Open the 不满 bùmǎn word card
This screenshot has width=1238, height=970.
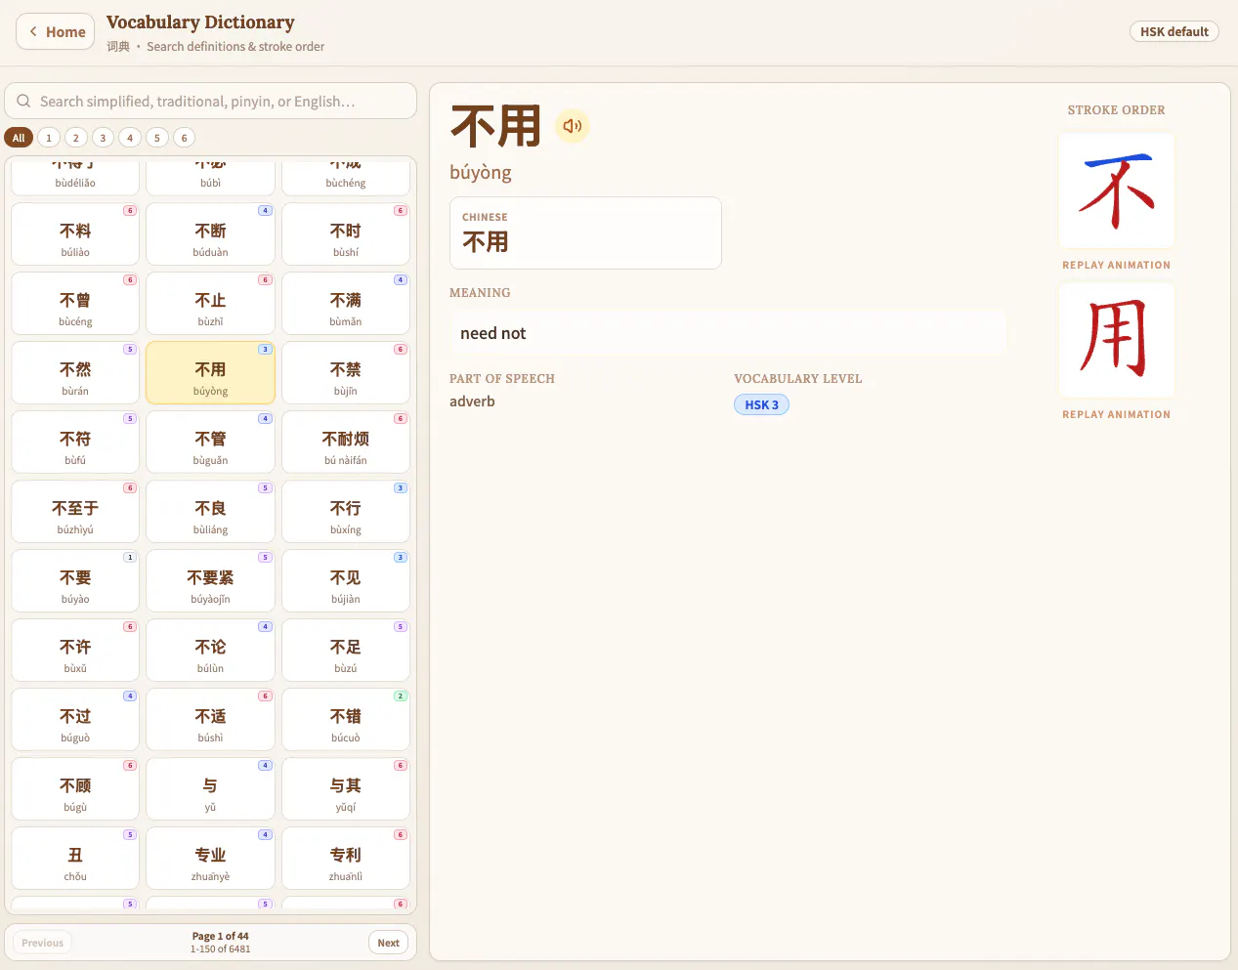[346, 304]
